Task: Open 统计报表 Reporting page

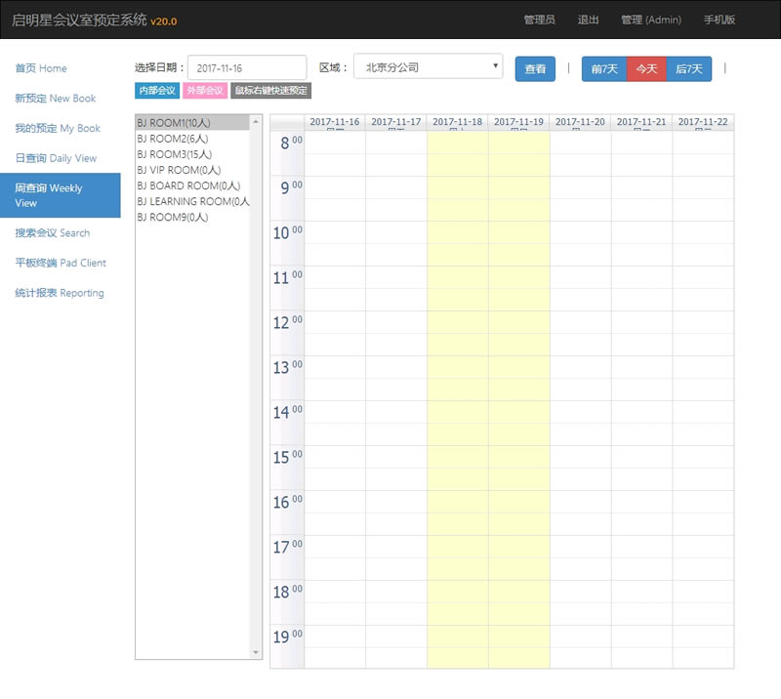Action: click(60, 293)
